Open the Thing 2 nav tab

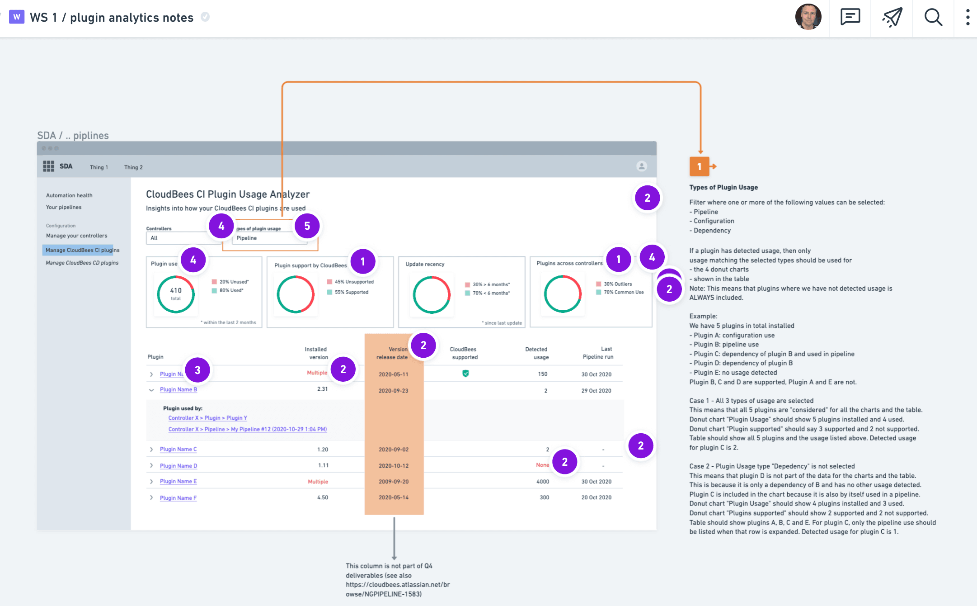(x=133, y=167)
